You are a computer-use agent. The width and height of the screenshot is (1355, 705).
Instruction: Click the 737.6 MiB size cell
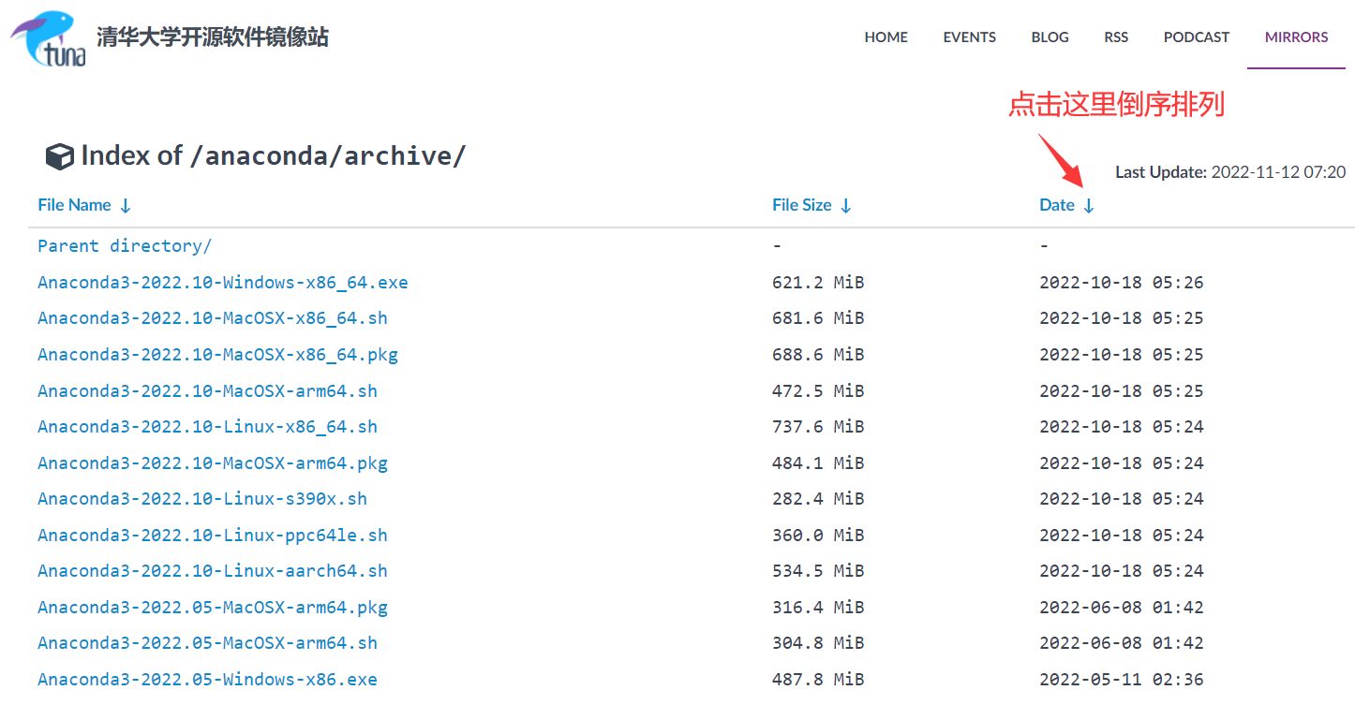coord(818,427)
